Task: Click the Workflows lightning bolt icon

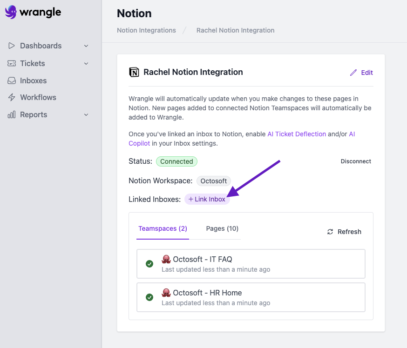Action: coord(12,98)
